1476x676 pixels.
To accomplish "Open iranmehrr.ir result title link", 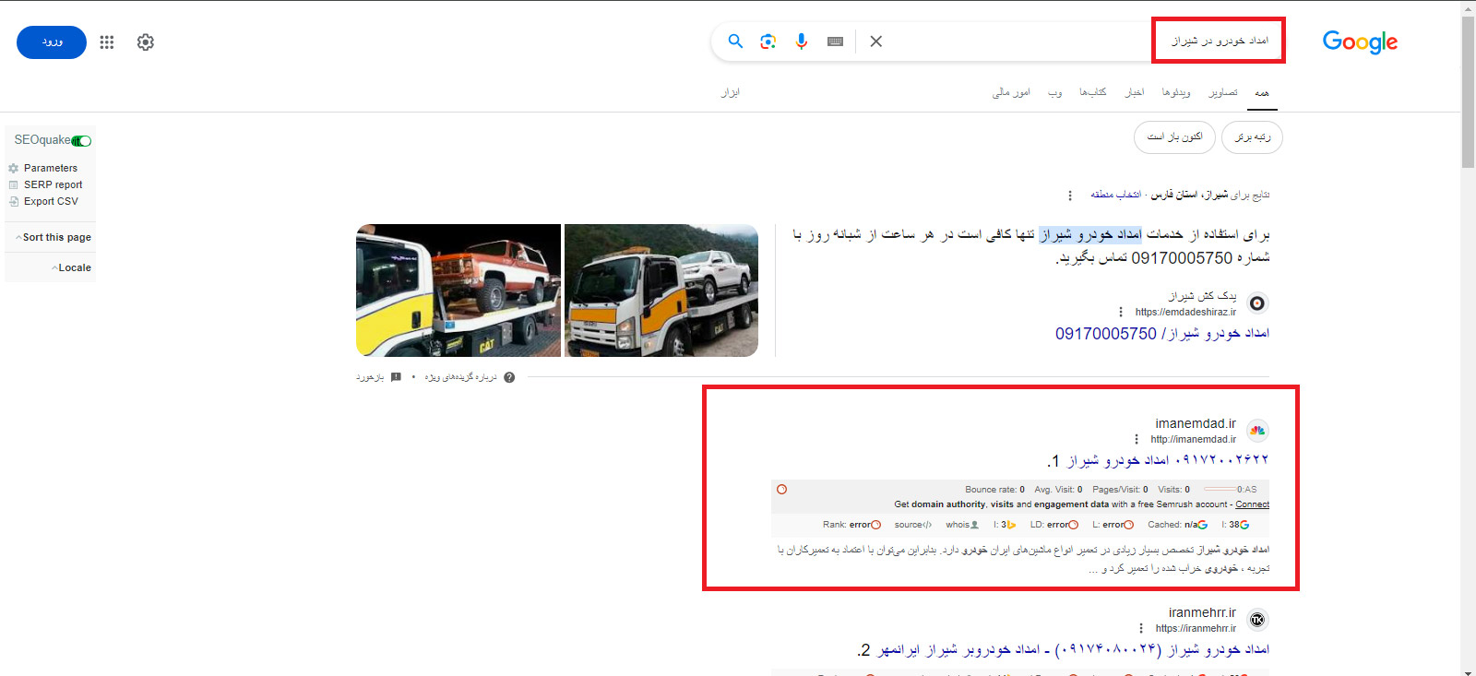I will 1071,650.
